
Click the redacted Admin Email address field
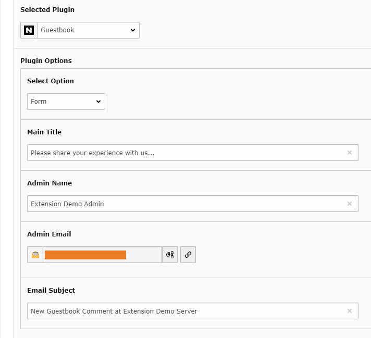coord(102,255)
